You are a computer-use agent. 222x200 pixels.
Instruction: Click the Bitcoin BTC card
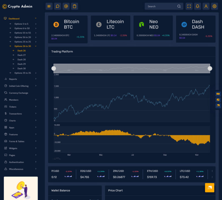(x=68, y=29)
